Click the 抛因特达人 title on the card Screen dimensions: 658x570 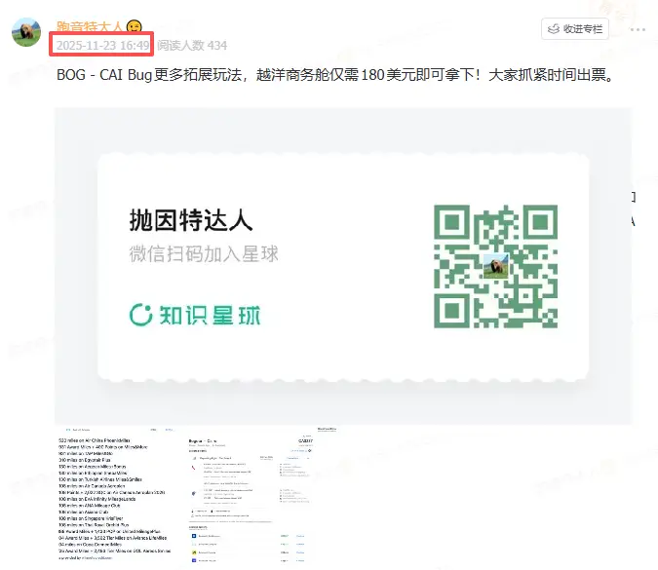[191, 220]
